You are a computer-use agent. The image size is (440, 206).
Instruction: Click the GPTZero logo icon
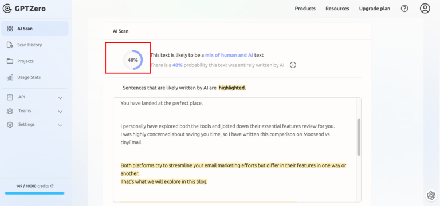click(7, 9)
